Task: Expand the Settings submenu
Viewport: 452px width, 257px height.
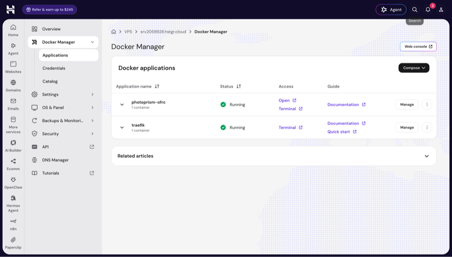Action: click(92, 94)
